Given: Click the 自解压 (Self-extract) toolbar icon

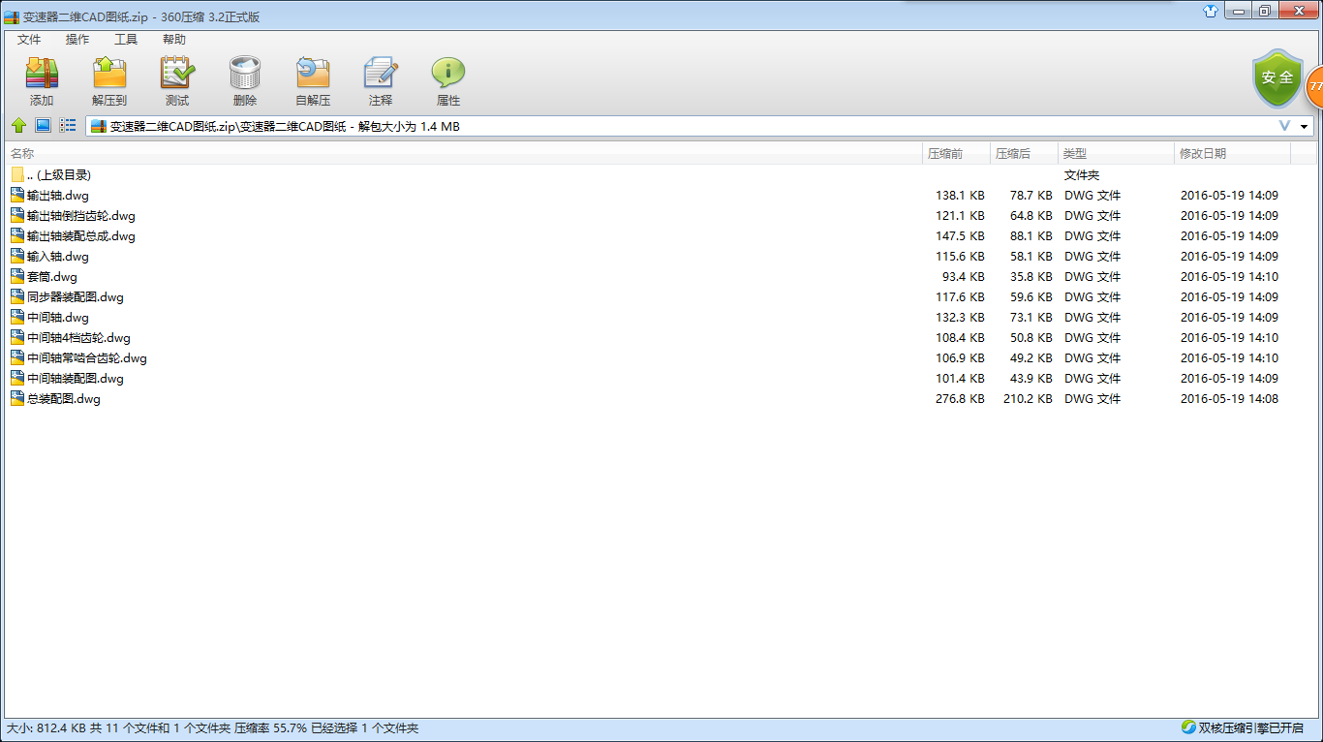Looking at the screenshot, I should click(x=313, y=74).
